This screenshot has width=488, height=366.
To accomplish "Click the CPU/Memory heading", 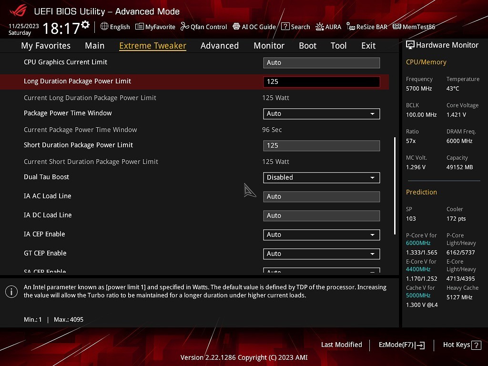I will pos(426,62).
